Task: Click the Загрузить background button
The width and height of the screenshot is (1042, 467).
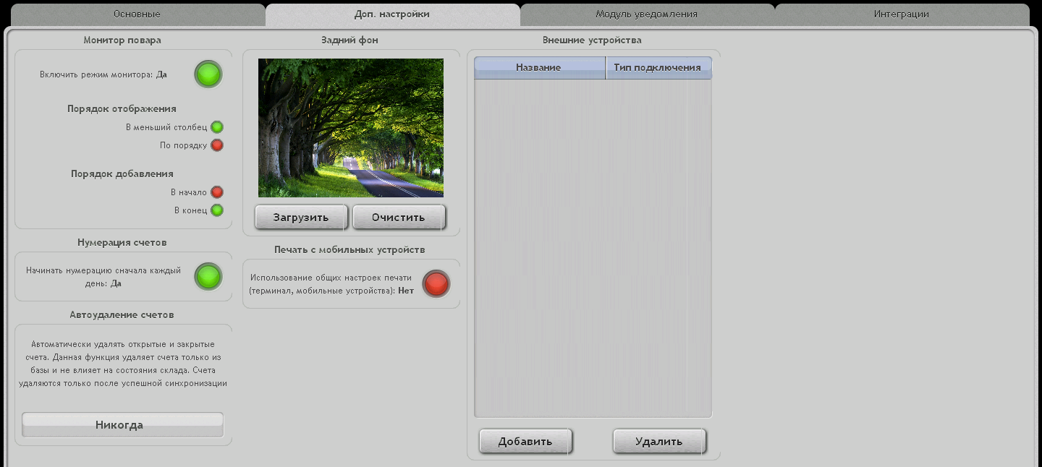Action: click(301, 218)
